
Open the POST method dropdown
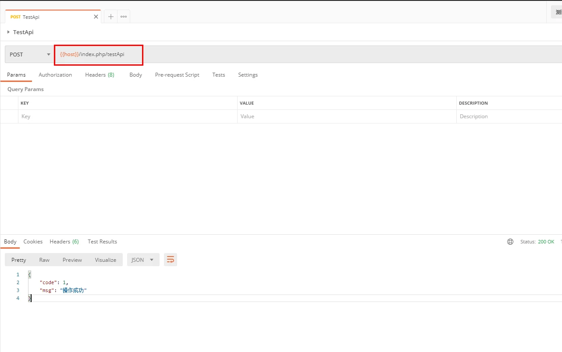tap(30, 55)
